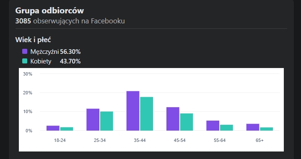This screenshot has width=301, height=159.
Task: Click the teal 25-34 women bar
Action: point(106,121)
